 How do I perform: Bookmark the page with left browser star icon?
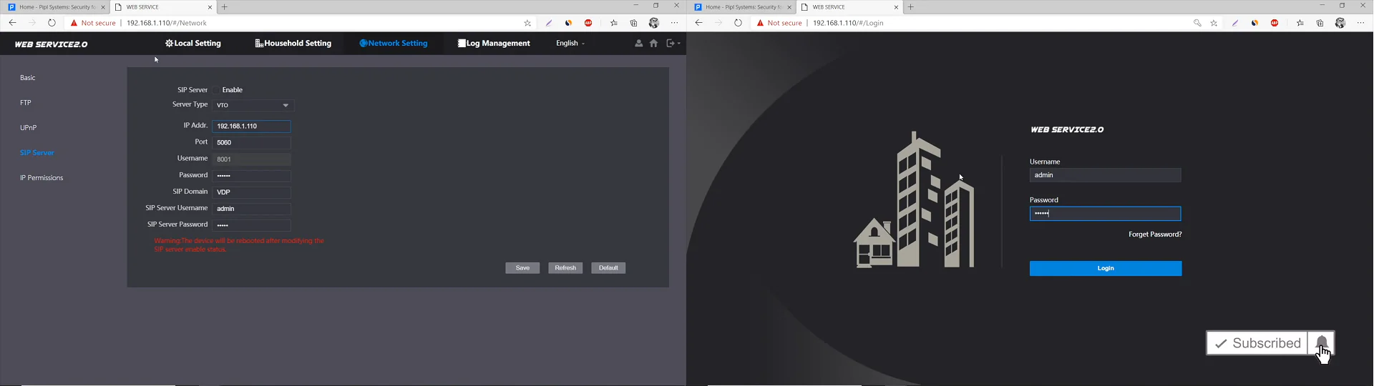(527, 23)
